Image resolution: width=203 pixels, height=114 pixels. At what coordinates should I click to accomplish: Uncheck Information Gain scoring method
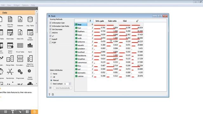coord(50,23)
